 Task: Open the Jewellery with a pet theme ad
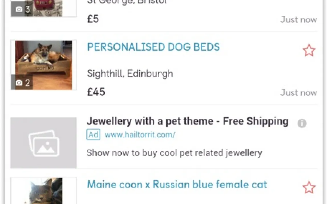click(187, 121)
